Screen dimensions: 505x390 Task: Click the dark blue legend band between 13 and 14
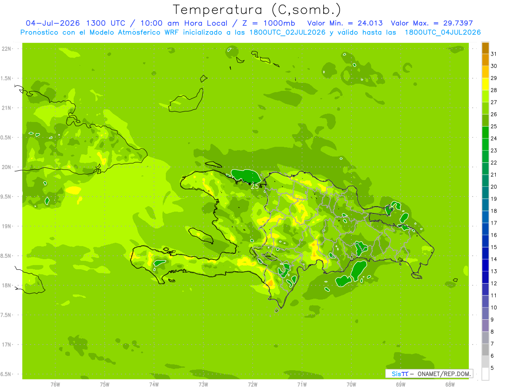pyautogui.click(x=485, y=265)
